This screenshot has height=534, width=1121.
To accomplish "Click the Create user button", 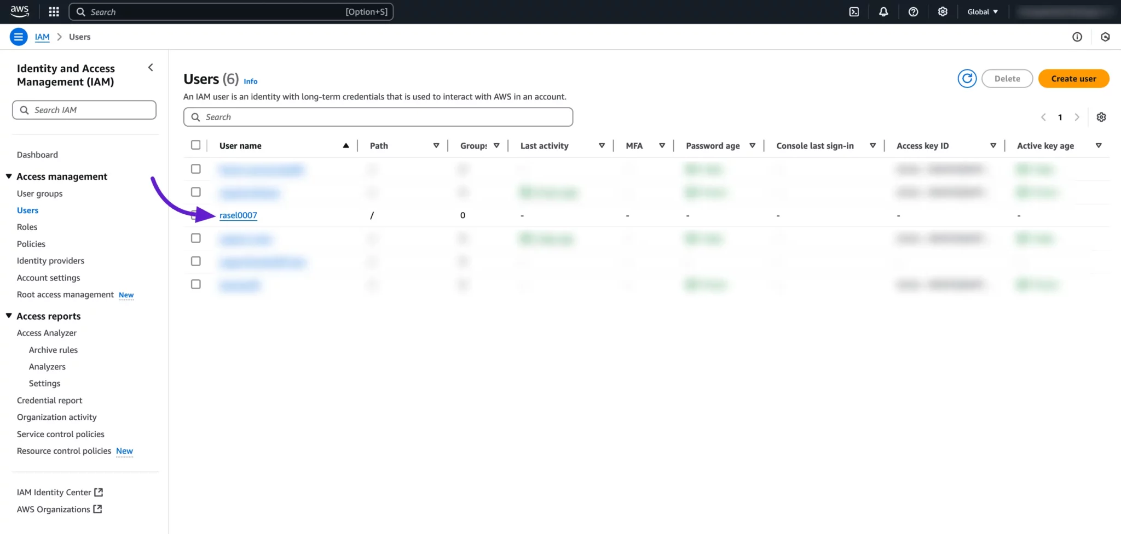I will pyautogui.click(x=1073, y=79).
